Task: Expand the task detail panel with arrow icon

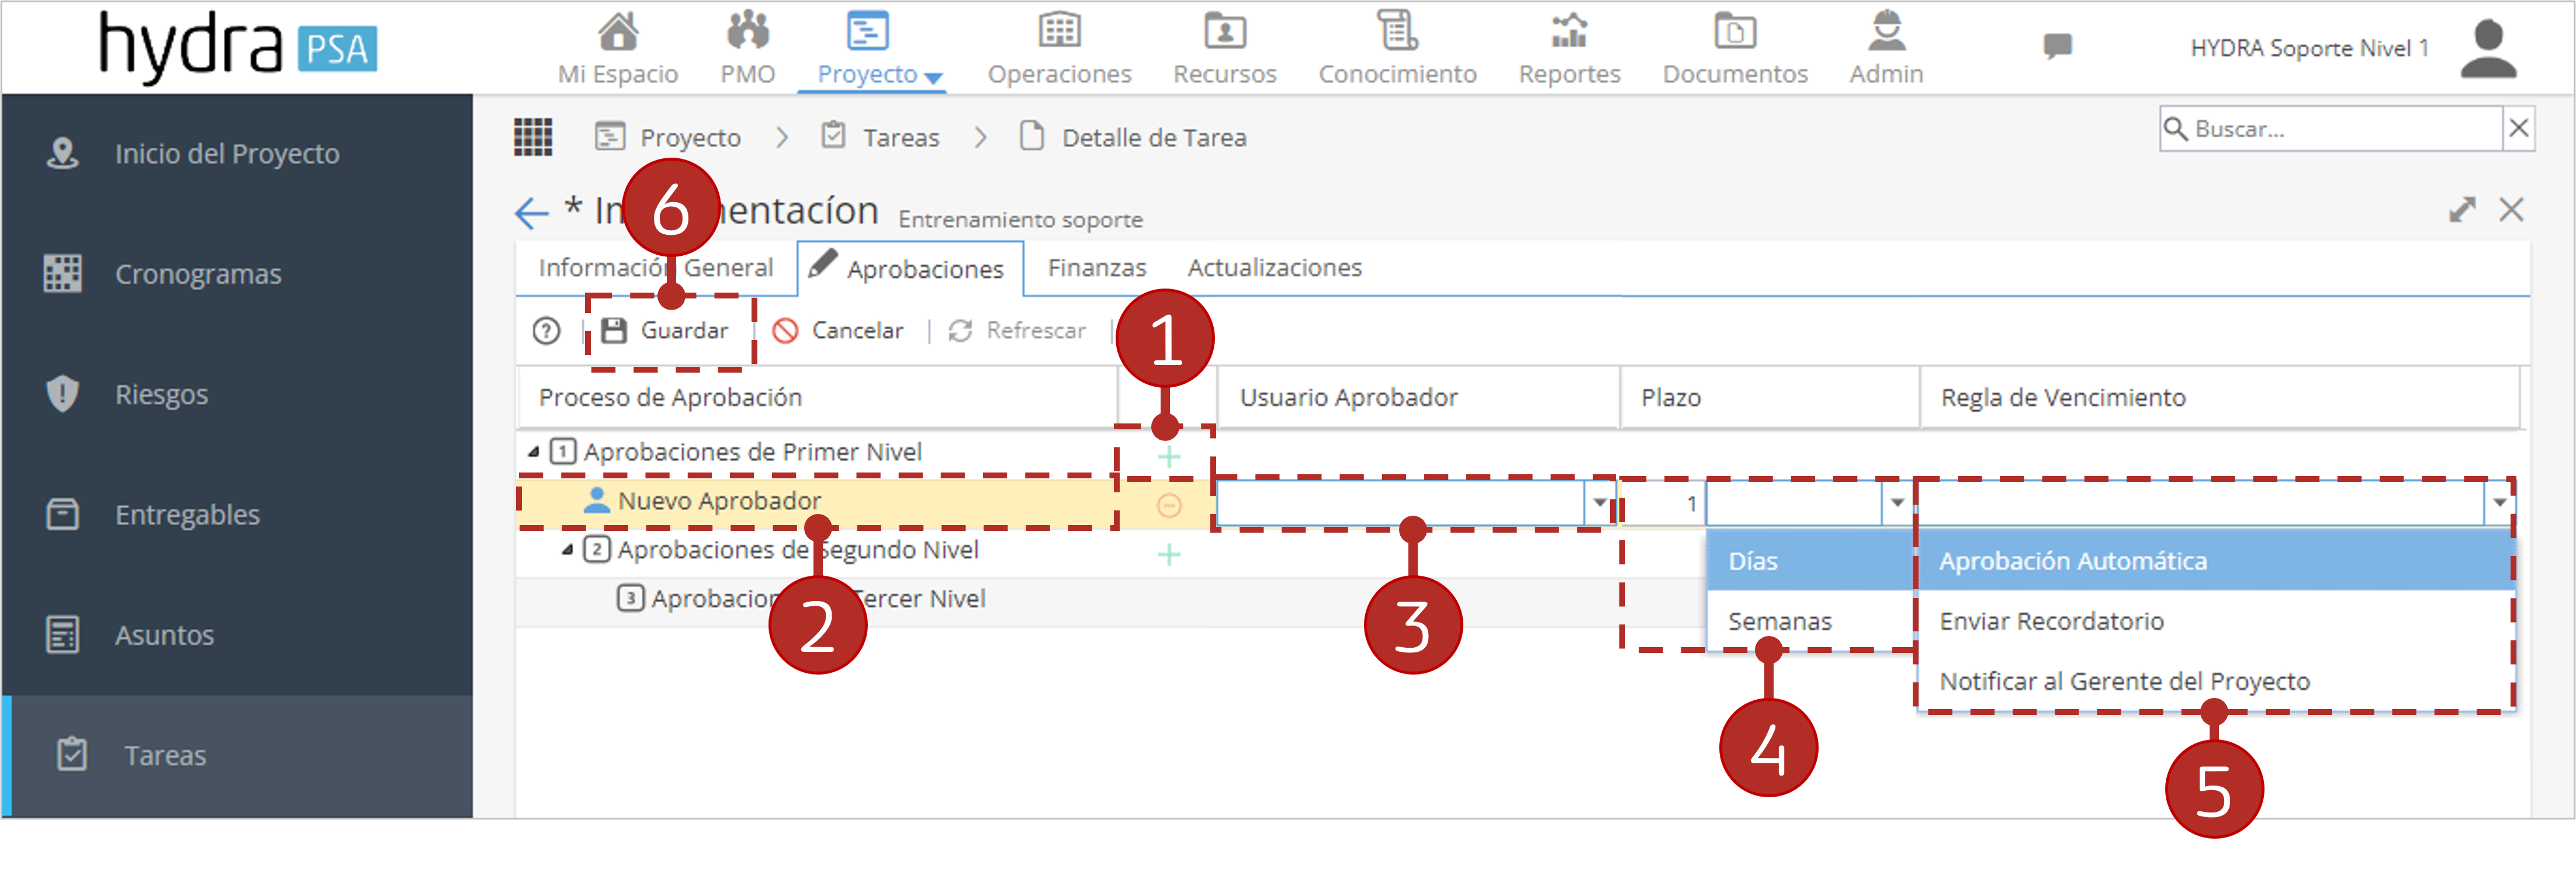Action: pyautogui.click(x=2462, y=209)
